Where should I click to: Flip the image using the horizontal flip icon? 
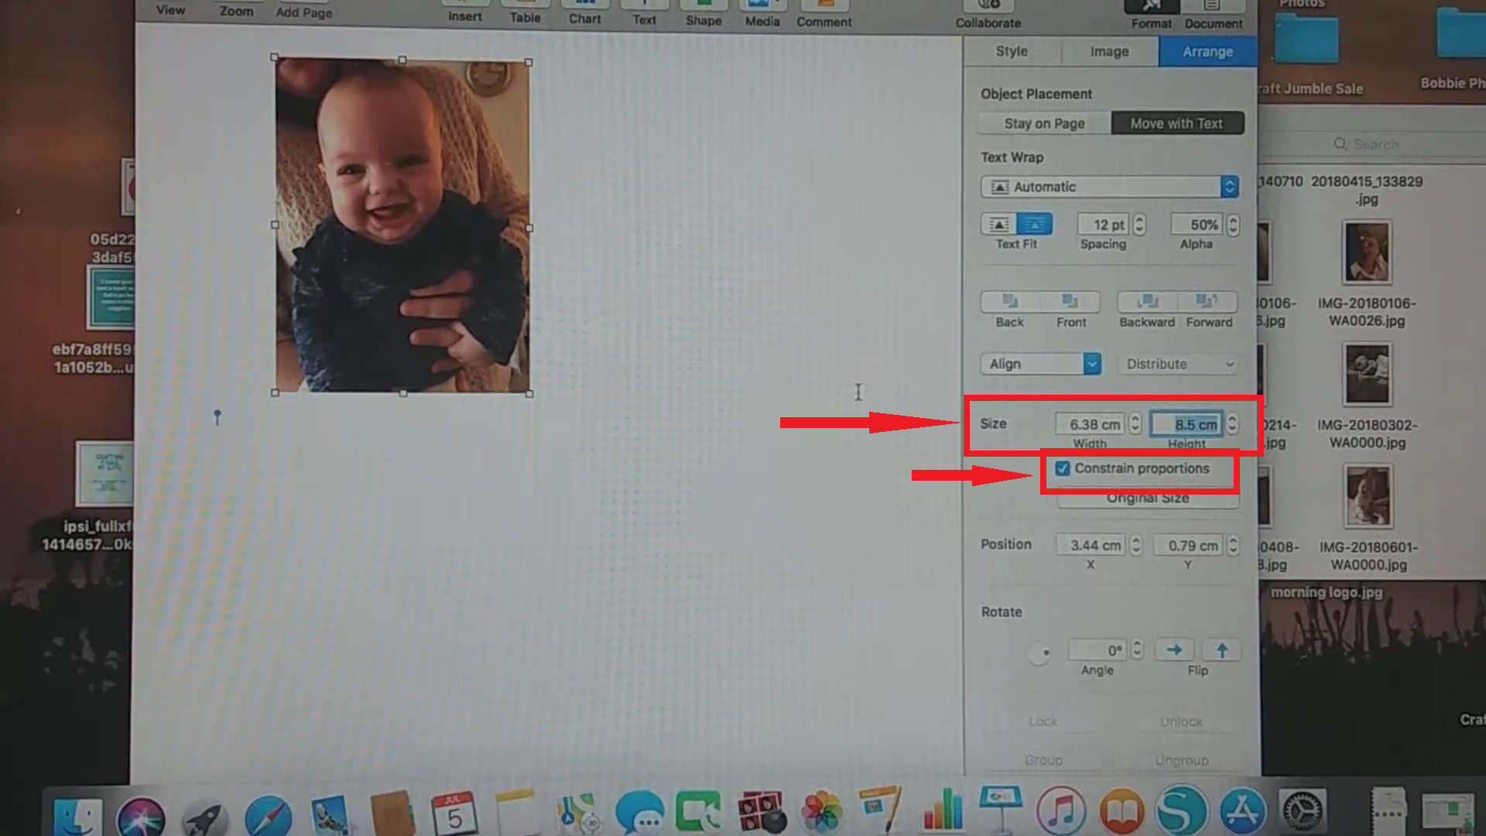(1174, 649)
